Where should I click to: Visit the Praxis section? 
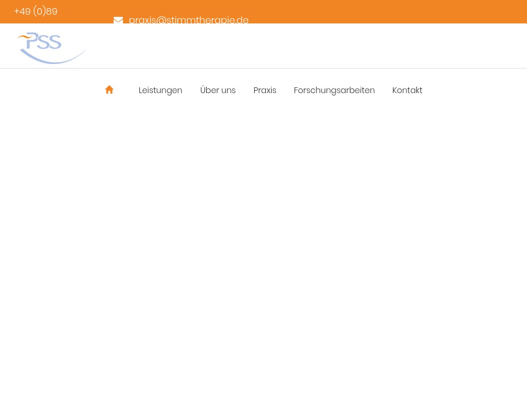(265, 90)
